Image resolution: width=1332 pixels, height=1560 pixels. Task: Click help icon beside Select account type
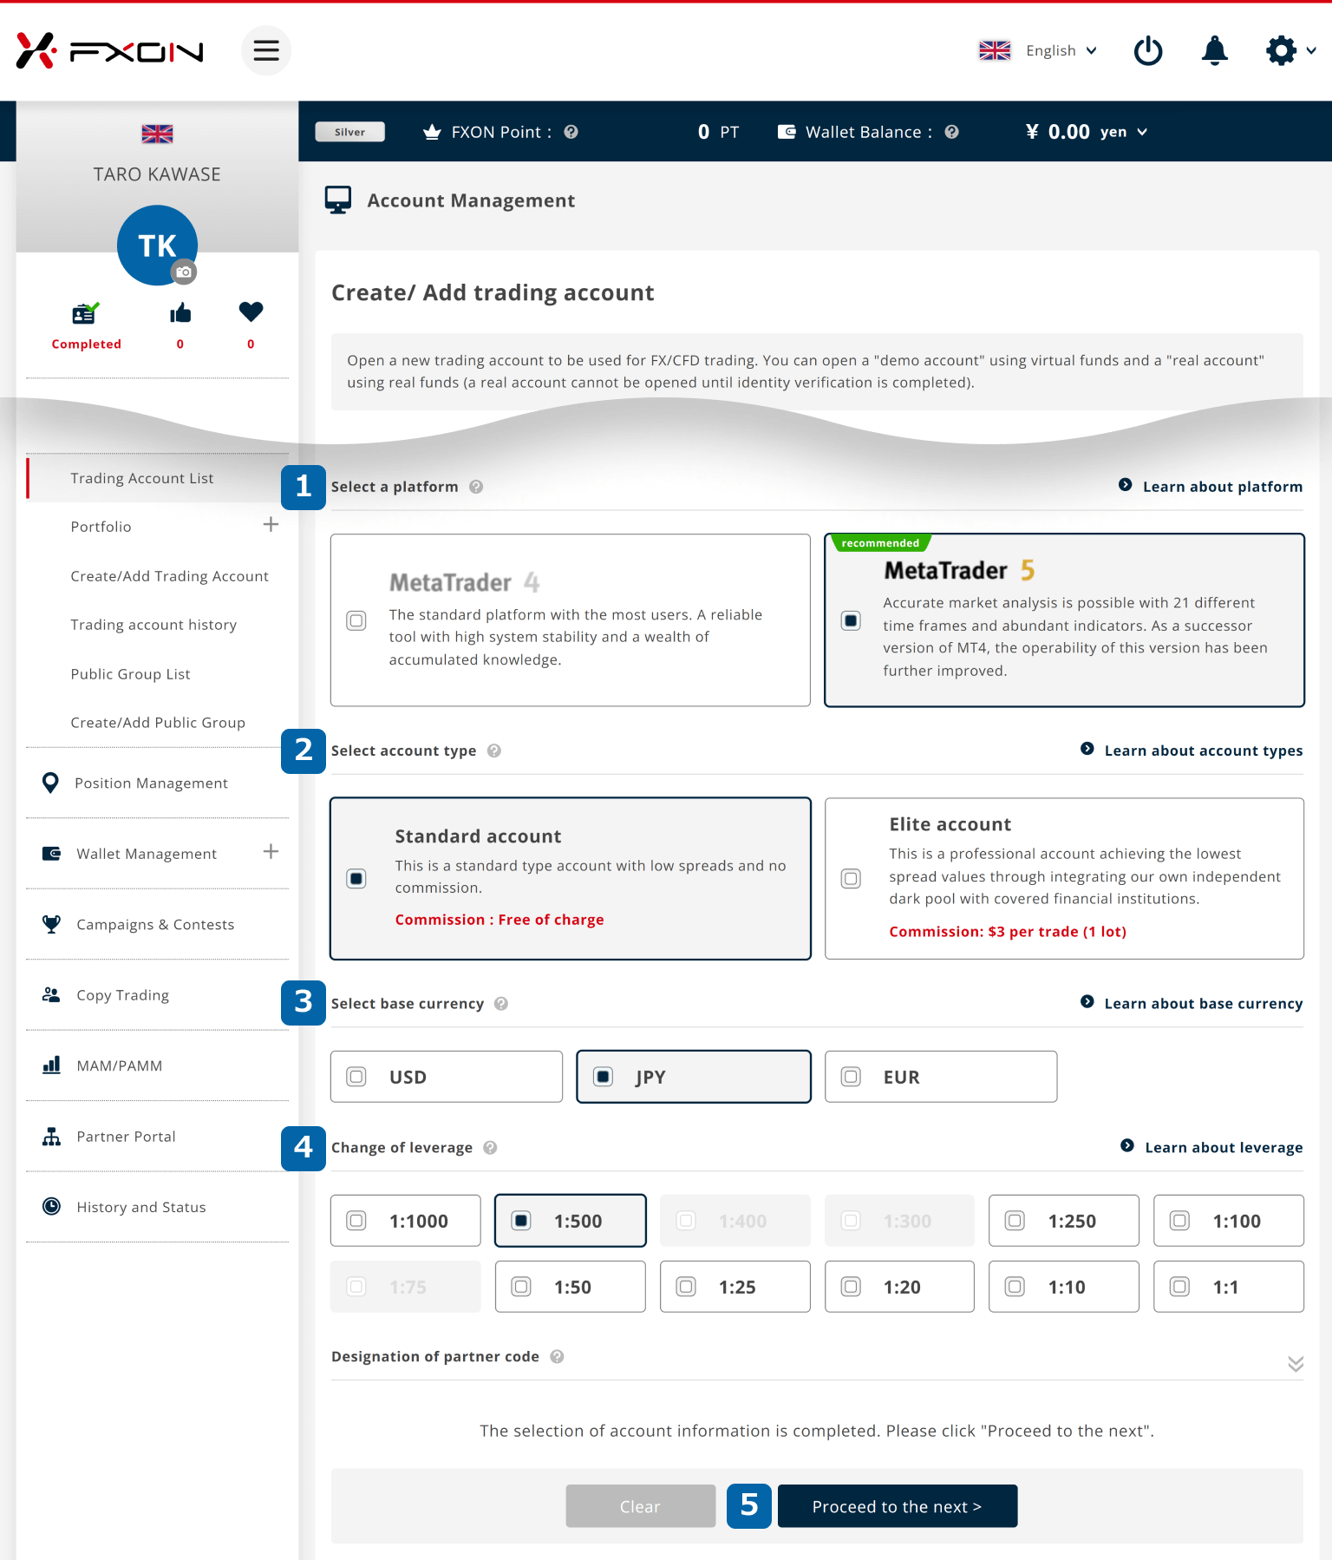click(494, 751)
